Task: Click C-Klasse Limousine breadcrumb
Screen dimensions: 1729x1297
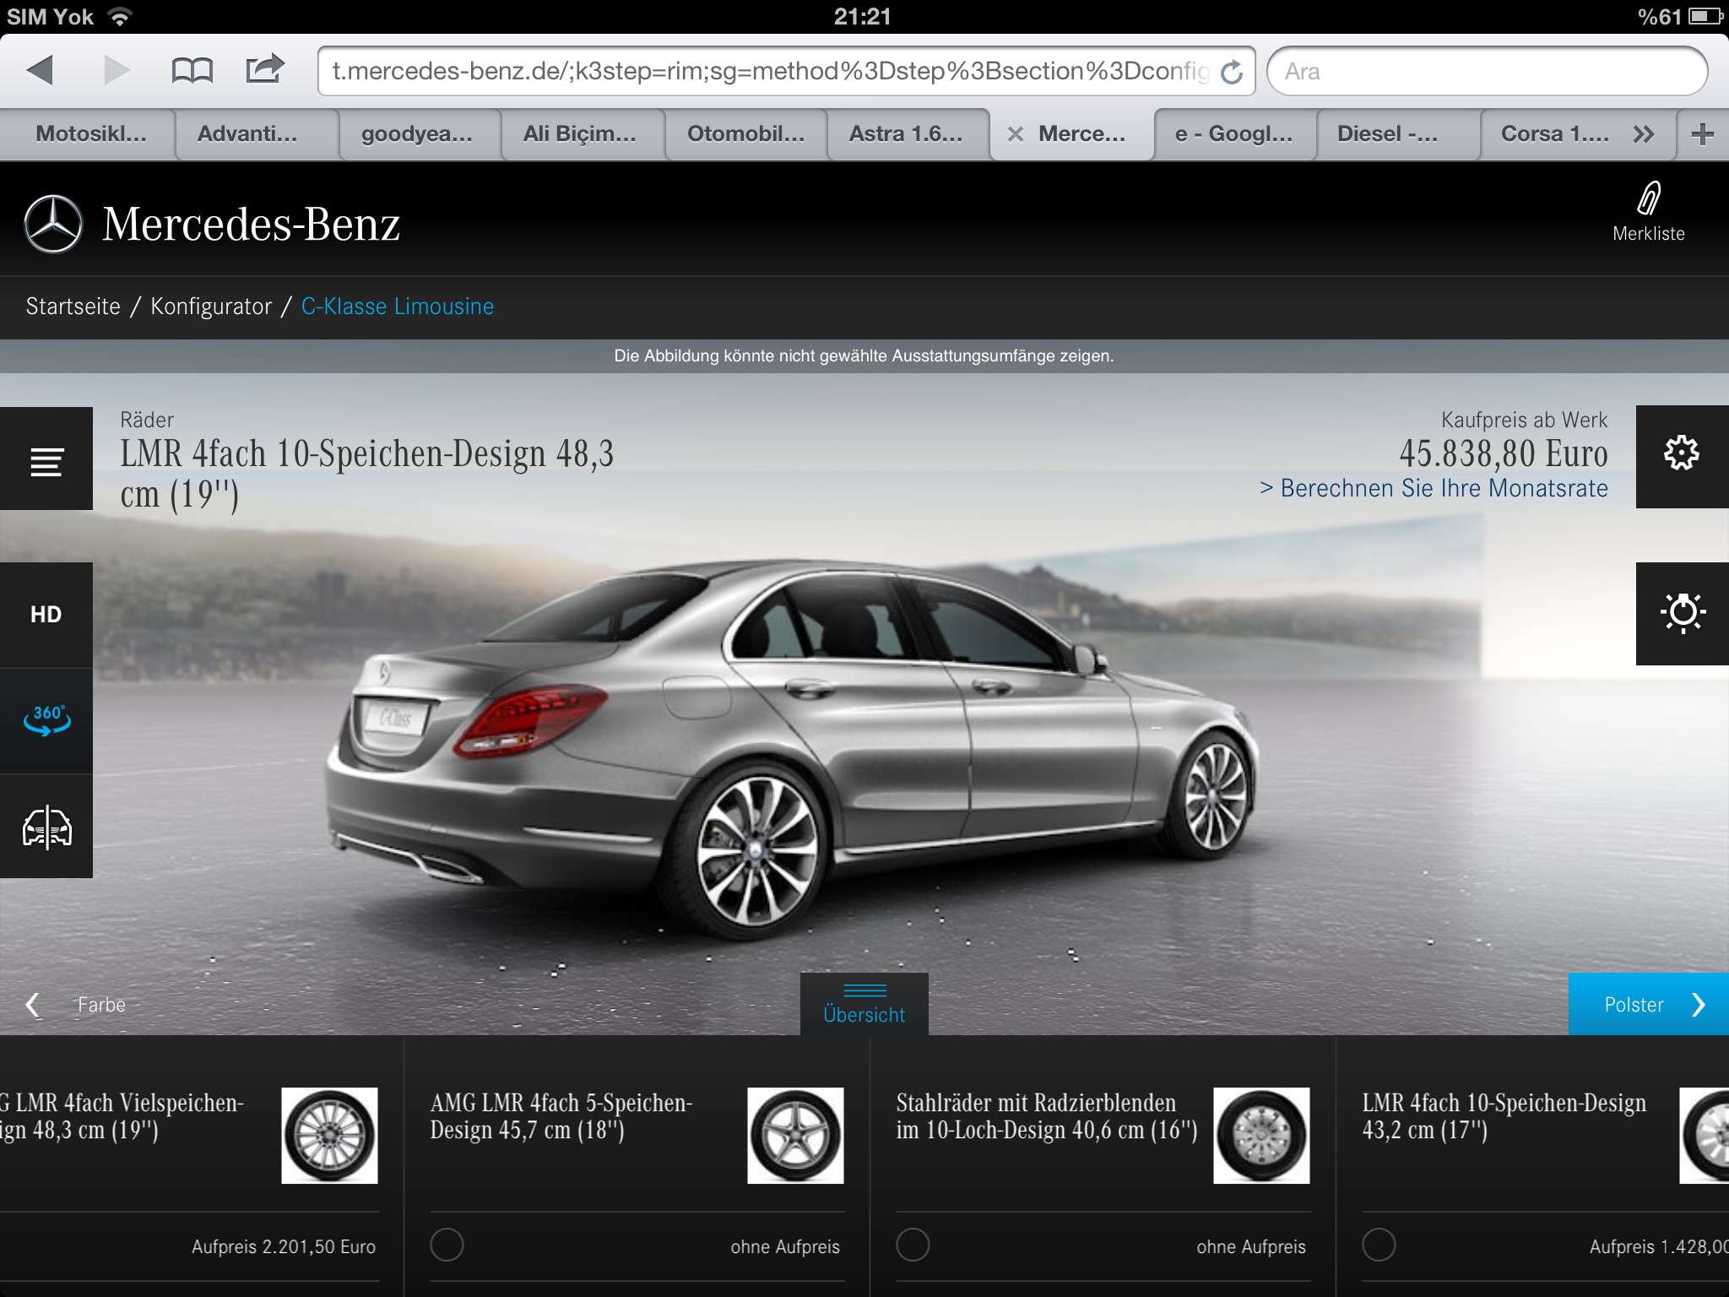Action: point(398,306)
